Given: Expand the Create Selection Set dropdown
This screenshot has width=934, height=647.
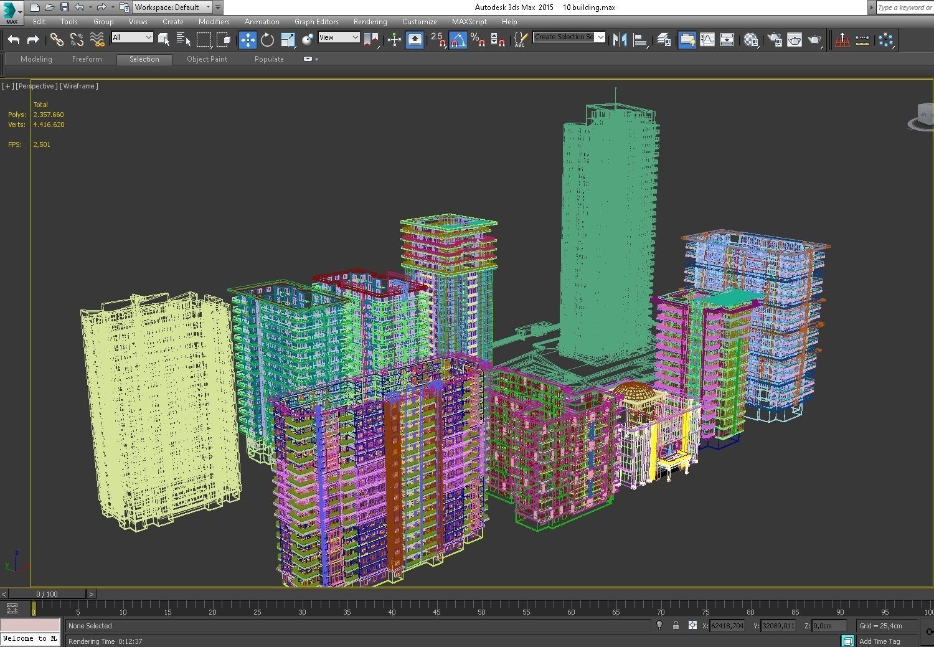Looking at the screenshot, I should click(600, 37).
